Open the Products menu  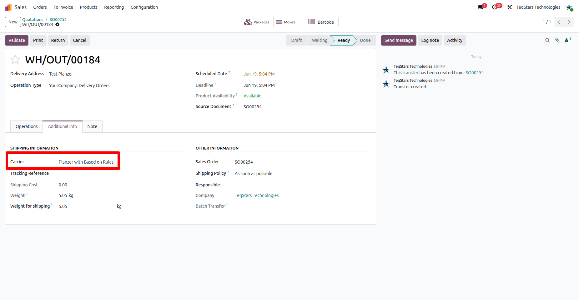88,7
